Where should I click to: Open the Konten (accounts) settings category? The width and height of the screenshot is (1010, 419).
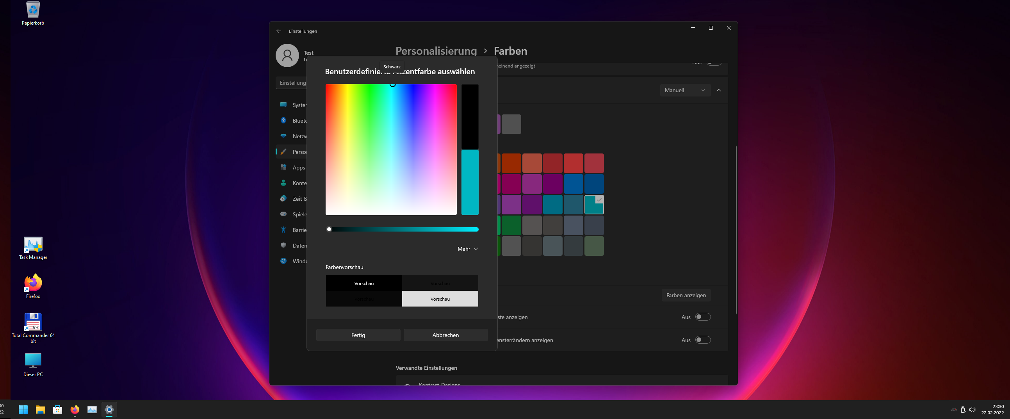[292, 183]
